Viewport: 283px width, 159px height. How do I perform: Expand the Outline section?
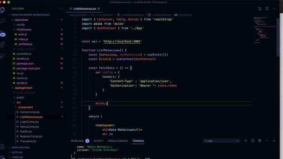(x=17, y=152)
